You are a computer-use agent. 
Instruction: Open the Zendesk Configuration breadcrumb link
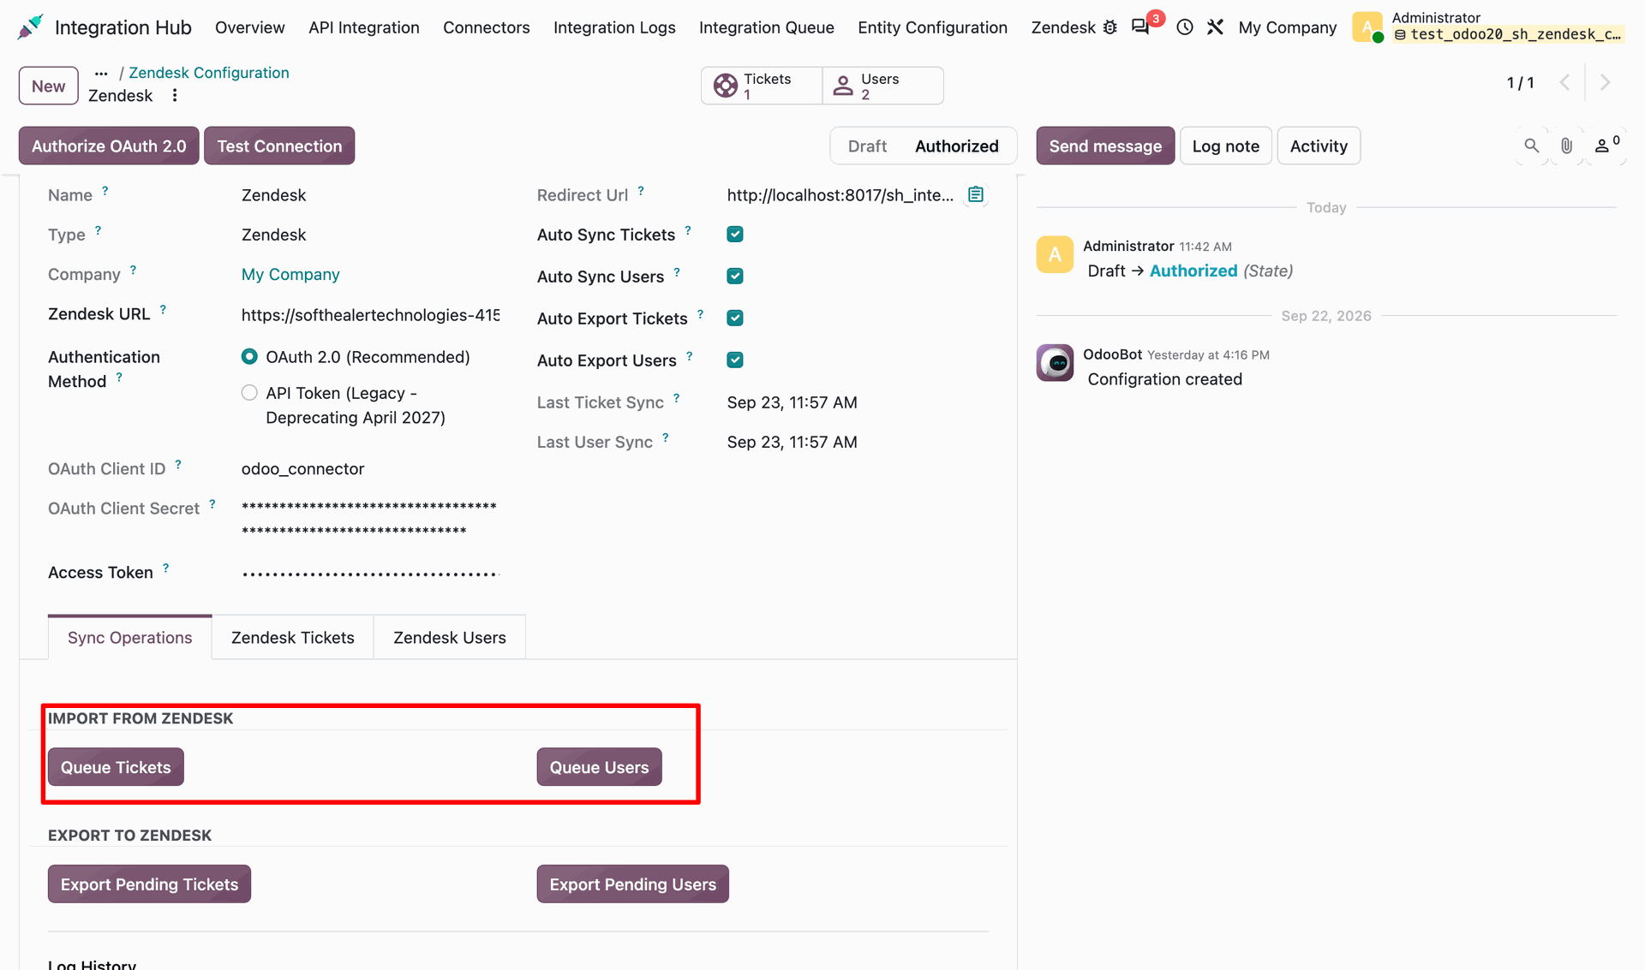pos(209,73)
